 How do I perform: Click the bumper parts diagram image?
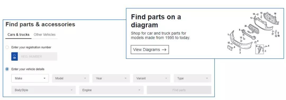tap(253, 33)
